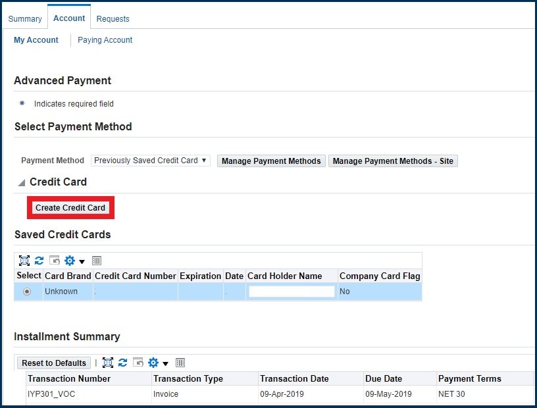The height and width of the screenshot is (408, 537).
Task: Click the reset view icon in Installment Summary toolbar
Action: 138,363
